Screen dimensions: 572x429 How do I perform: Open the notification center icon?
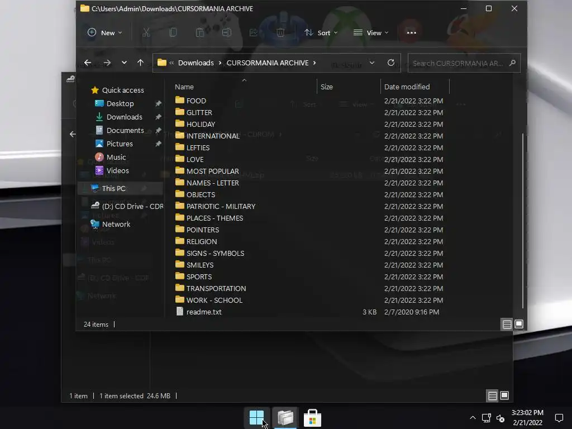tap(559, 418)
